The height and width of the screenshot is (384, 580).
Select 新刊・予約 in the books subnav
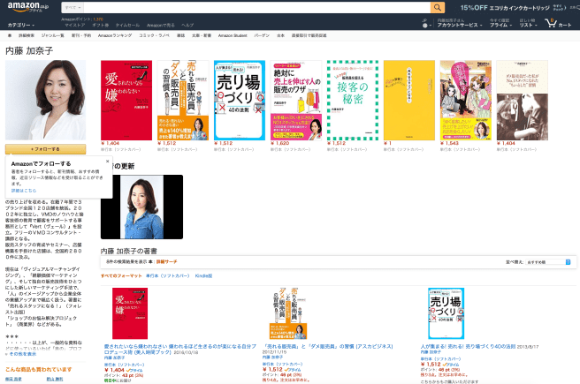point(81,35)
